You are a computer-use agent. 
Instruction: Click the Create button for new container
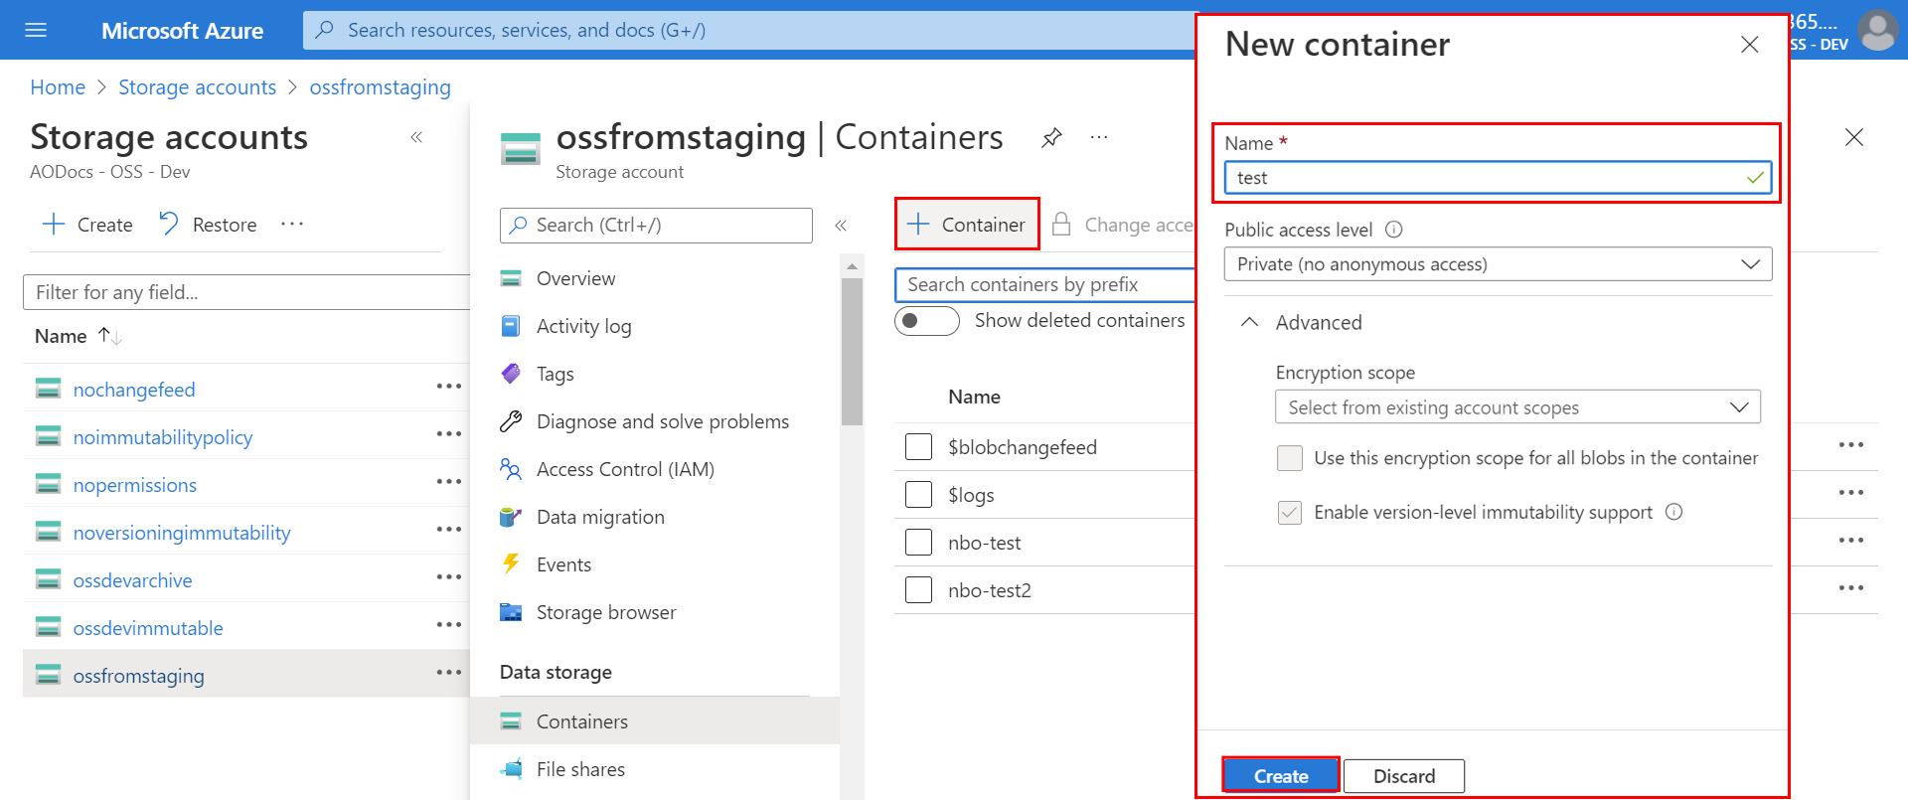(x=1280, y=776)
